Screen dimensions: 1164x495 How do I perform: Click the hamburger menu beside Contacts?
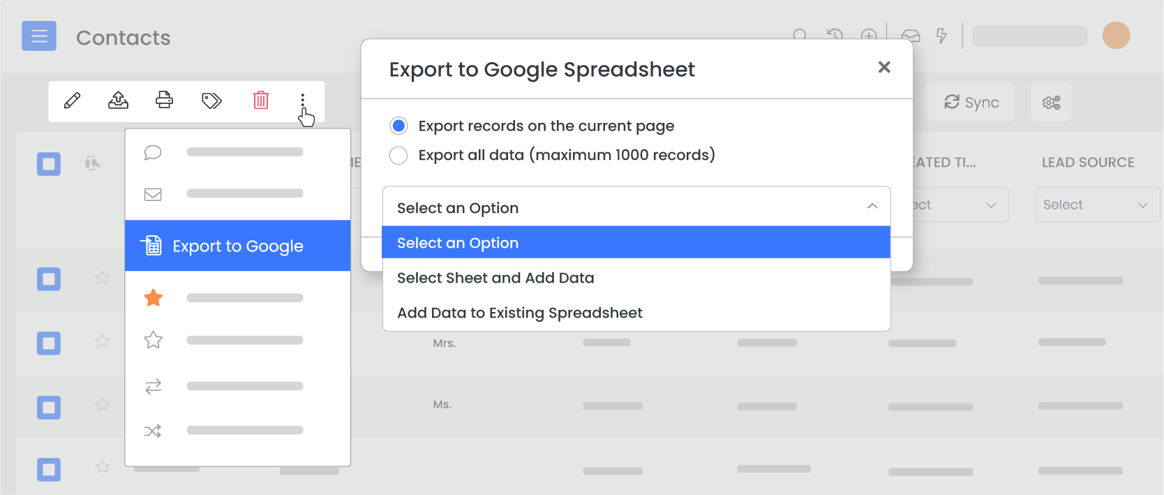pyautogui.click(x=39, y=36)
